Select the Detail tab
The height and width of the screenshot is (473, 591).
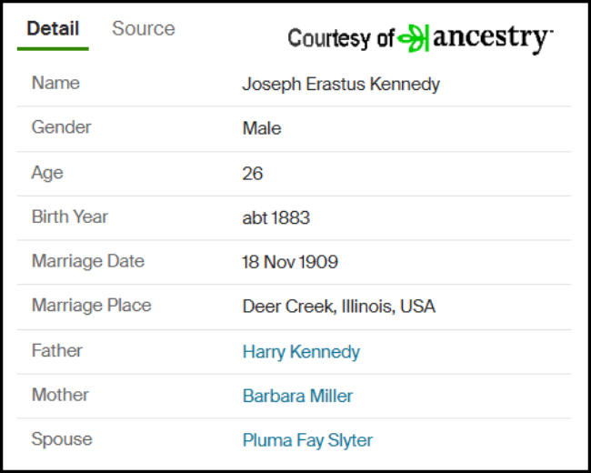point(53,28)
